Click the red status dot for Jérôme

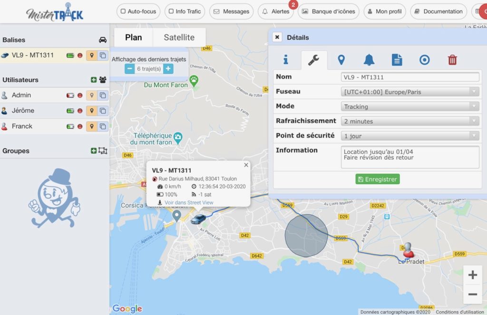80,111
